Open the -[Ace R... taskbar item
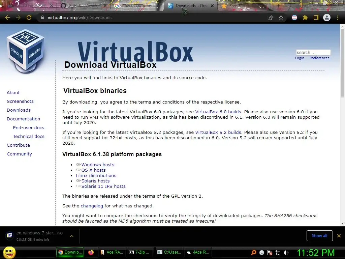 (x=198, y=252)
